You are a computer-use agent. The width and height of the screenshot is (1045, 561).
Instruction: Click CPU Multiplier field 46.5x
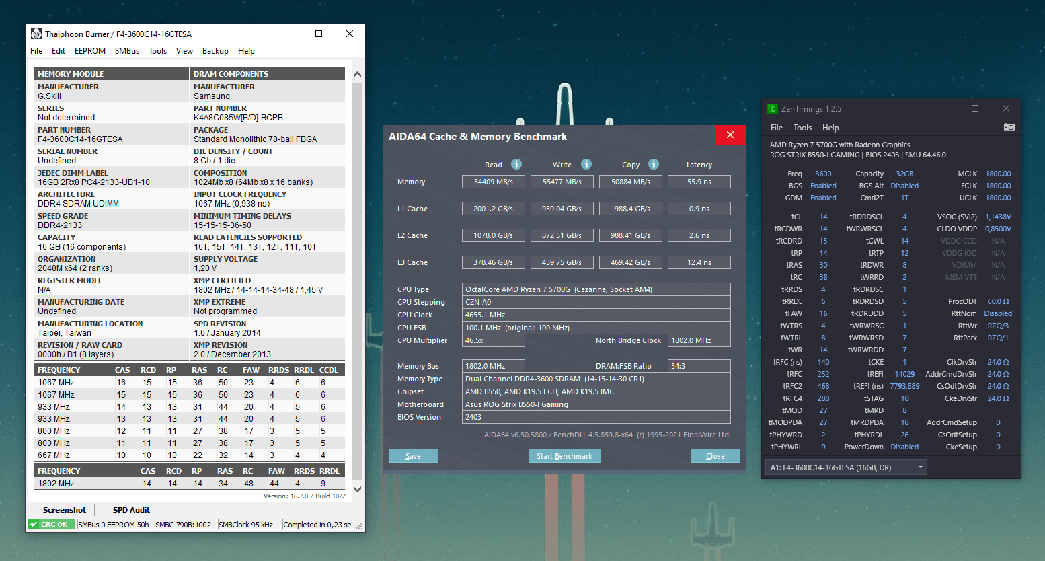tap(493, 340)
